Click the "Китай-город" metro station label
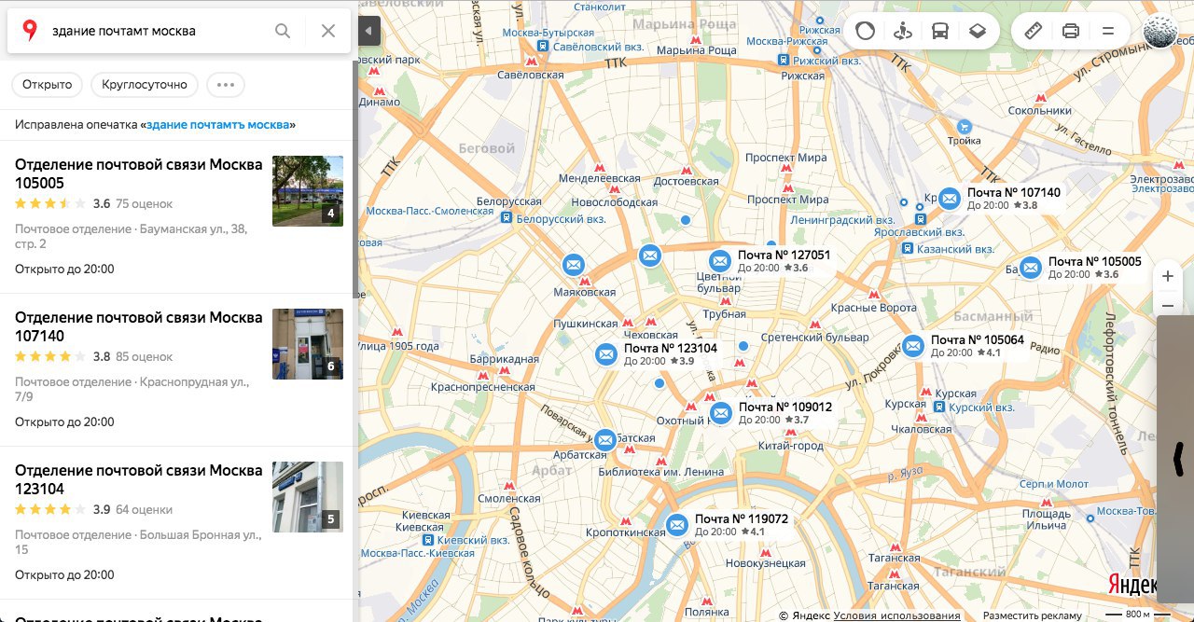The height and width of the screenshot is (622, 1194). (x=790, y=447)
